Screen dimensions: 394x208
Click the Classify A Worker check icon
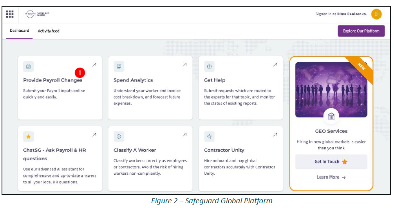click(119, 137)
